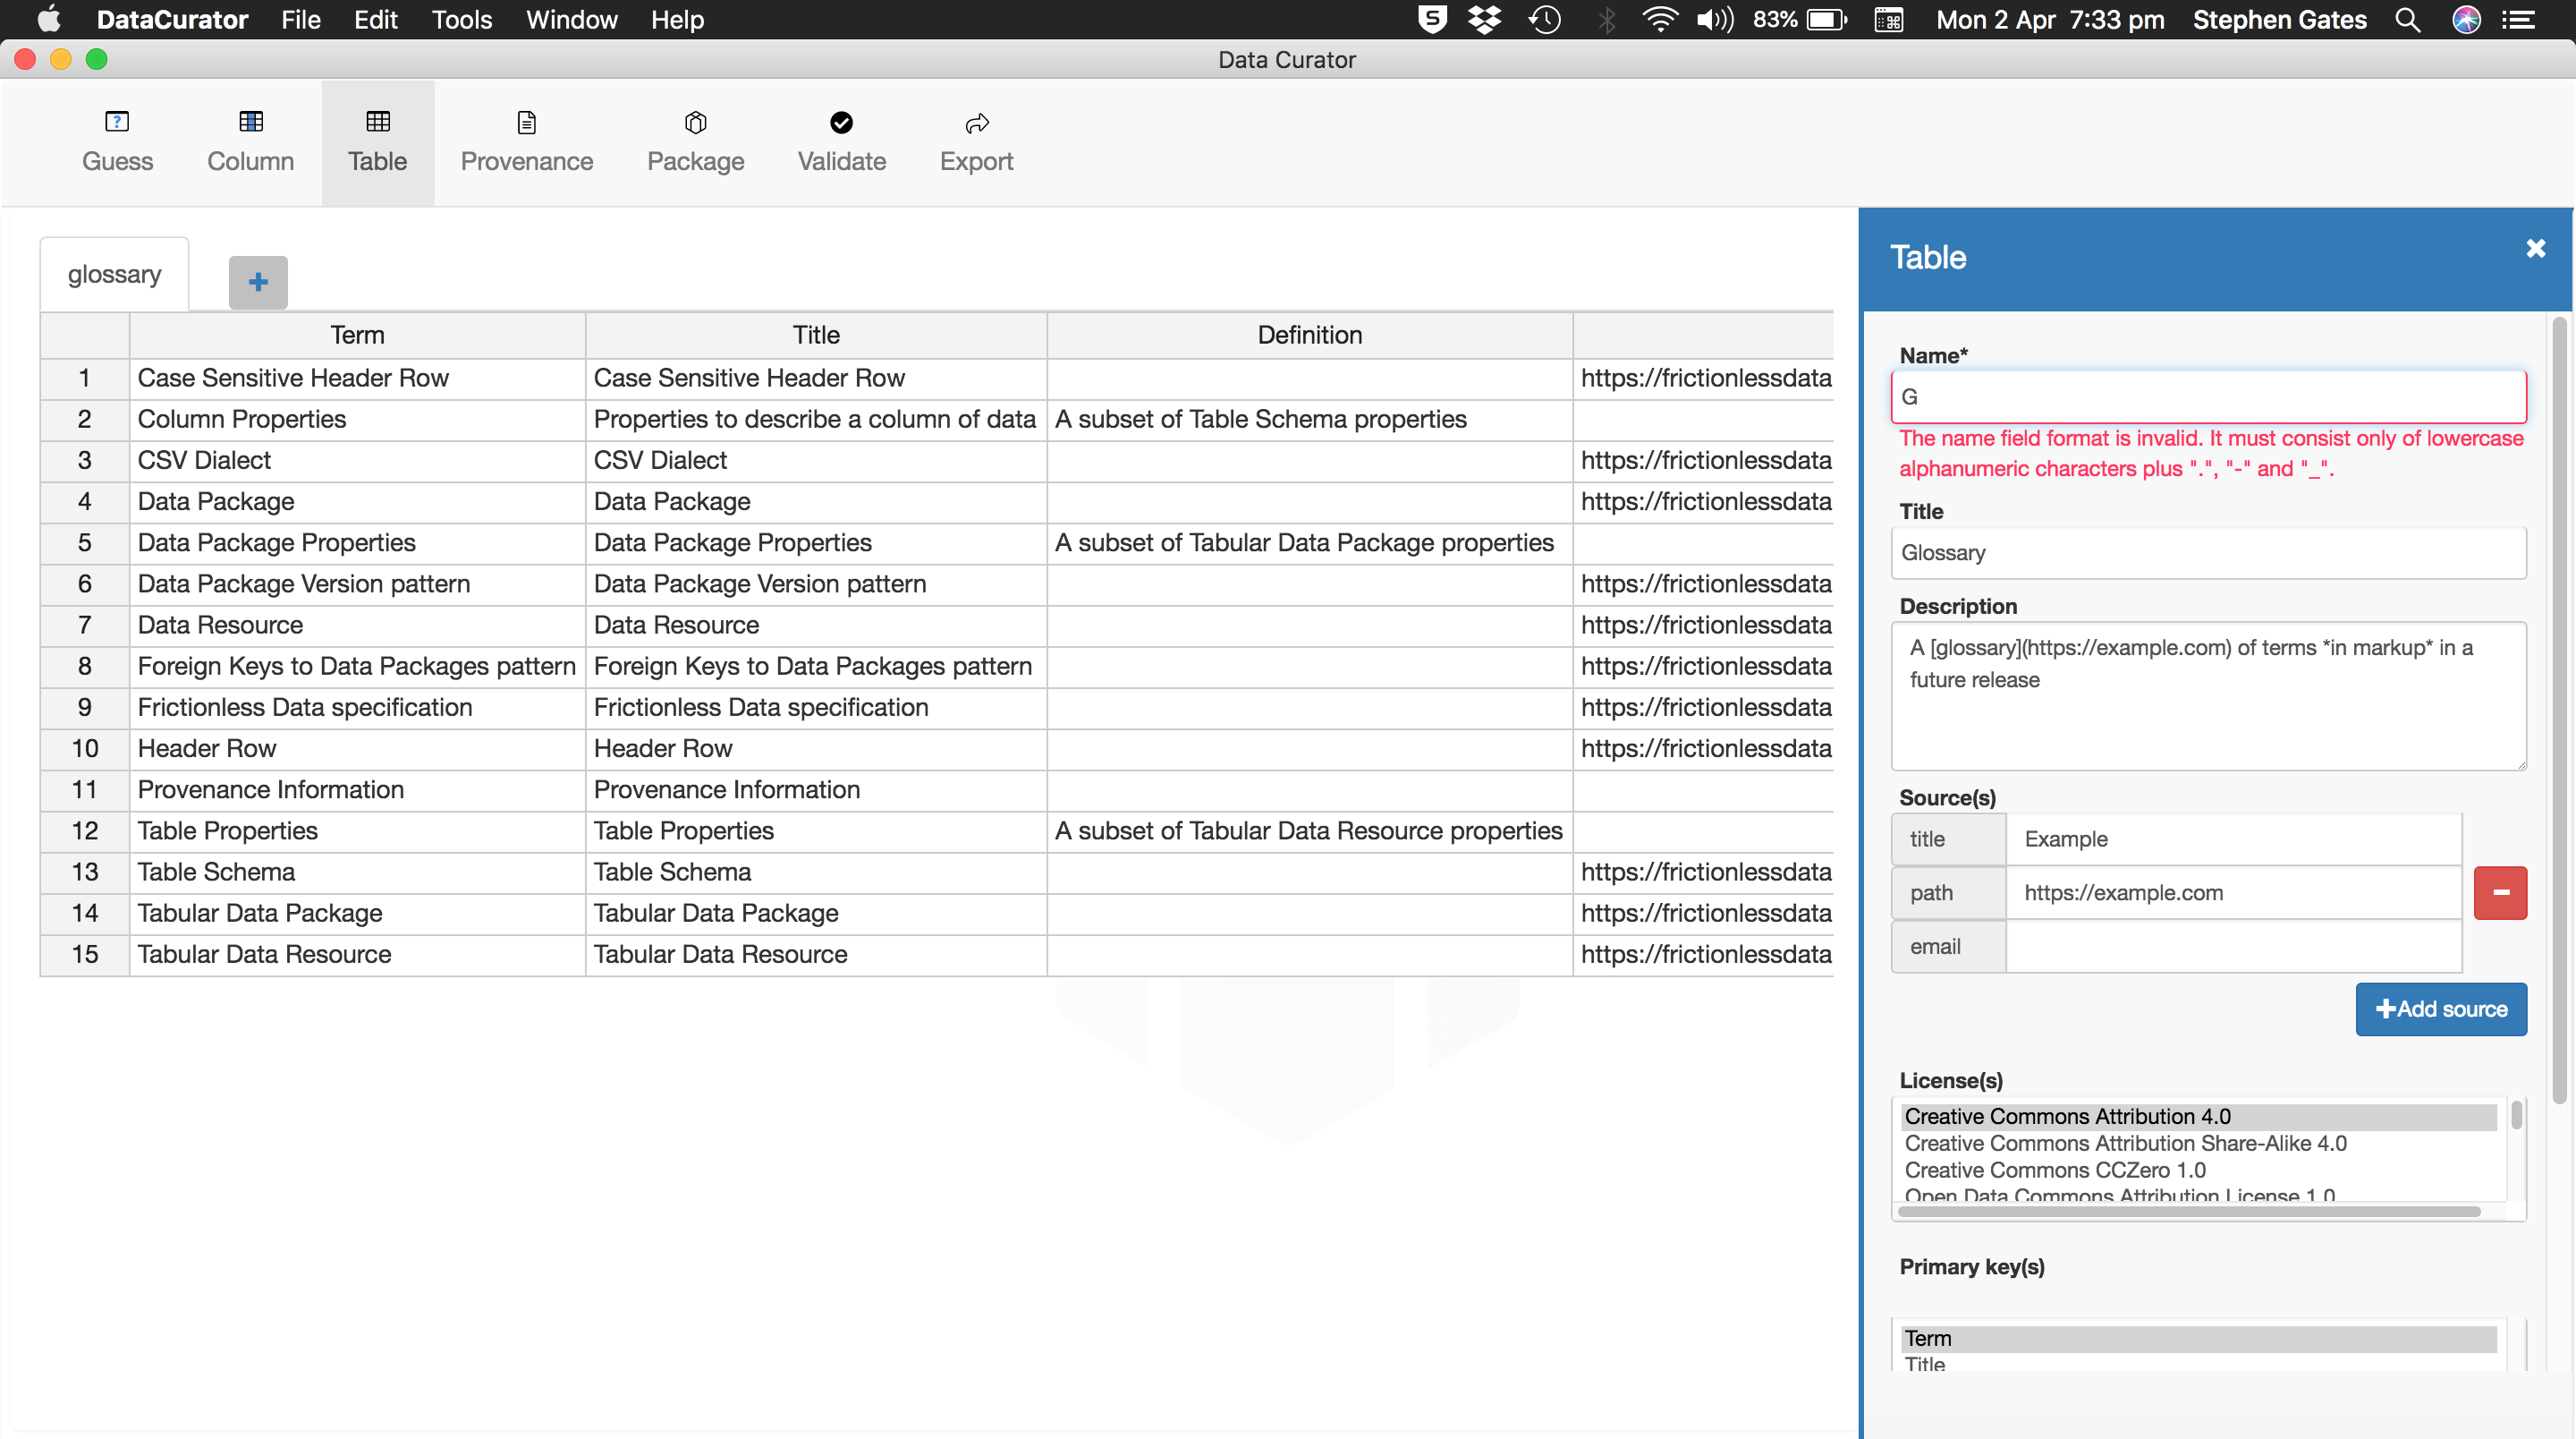The image size is (2576, 1439).
Task: Click into the Name input field
Action: point(2207,396)
